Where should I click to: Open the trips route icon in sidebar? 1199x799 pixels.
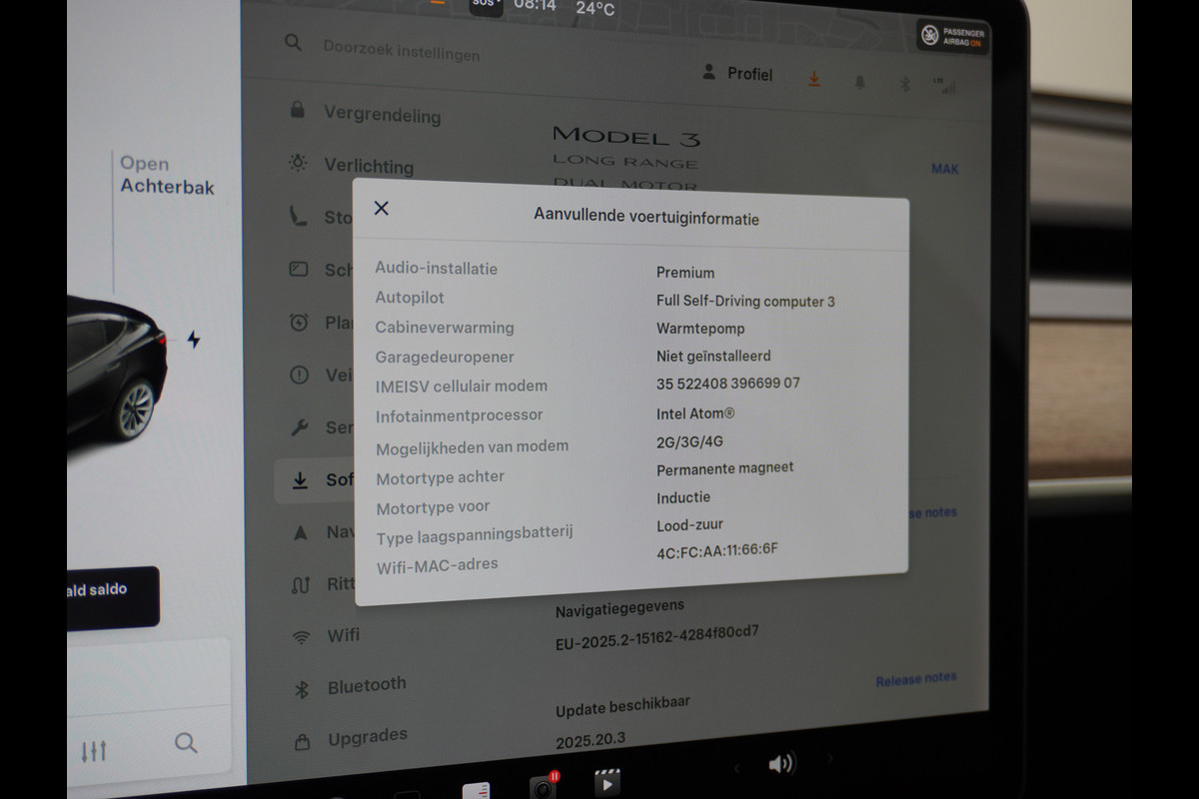(x=301, y=584)
